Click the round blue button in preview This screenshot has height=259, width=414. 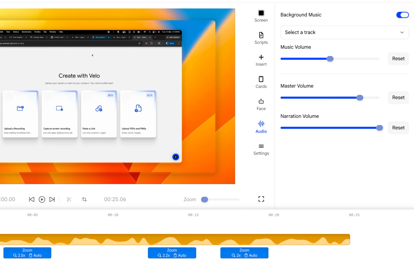pos(176,157)
